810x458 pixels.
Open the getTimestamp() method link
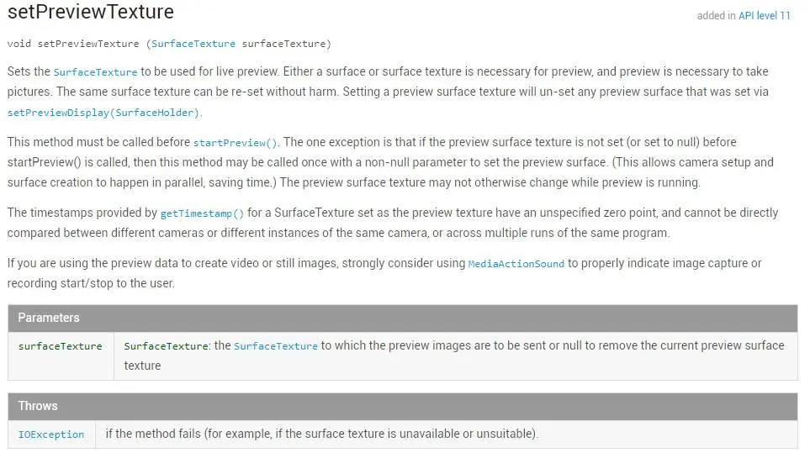pyautogui.click(x=202, y=213)
